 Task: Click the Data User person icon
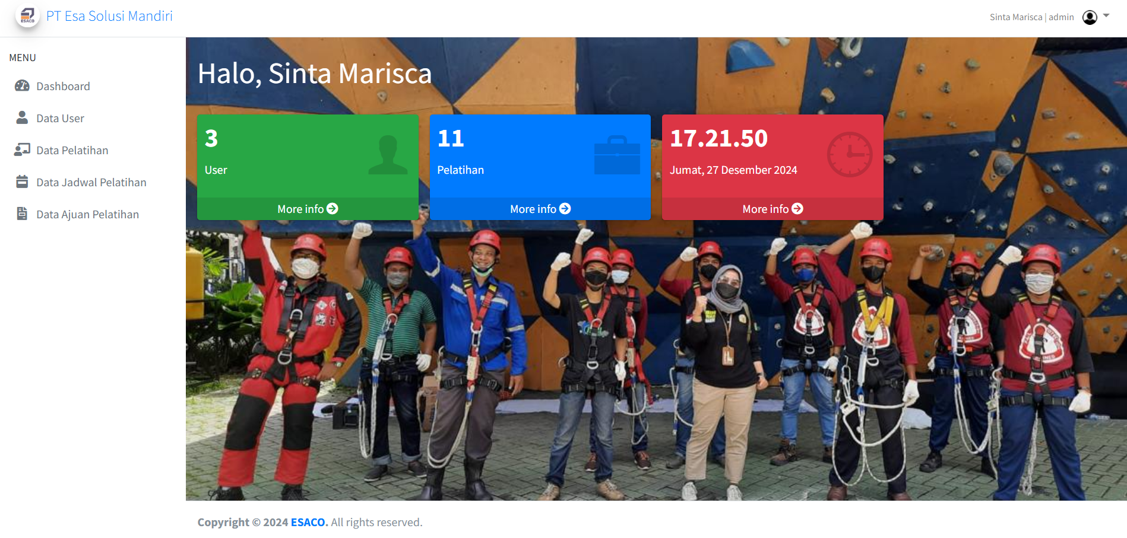[22, 117]
